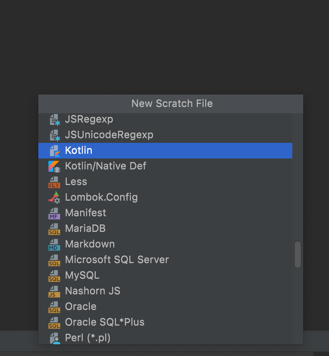The height and width of the screenshot is (356, 329).
Task: Select Manifest file type
Action: click(165, 213)
